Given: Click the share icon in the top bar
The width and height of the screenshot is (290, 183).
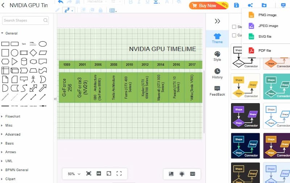Looking at the screenshot, I should click(250, 5).
